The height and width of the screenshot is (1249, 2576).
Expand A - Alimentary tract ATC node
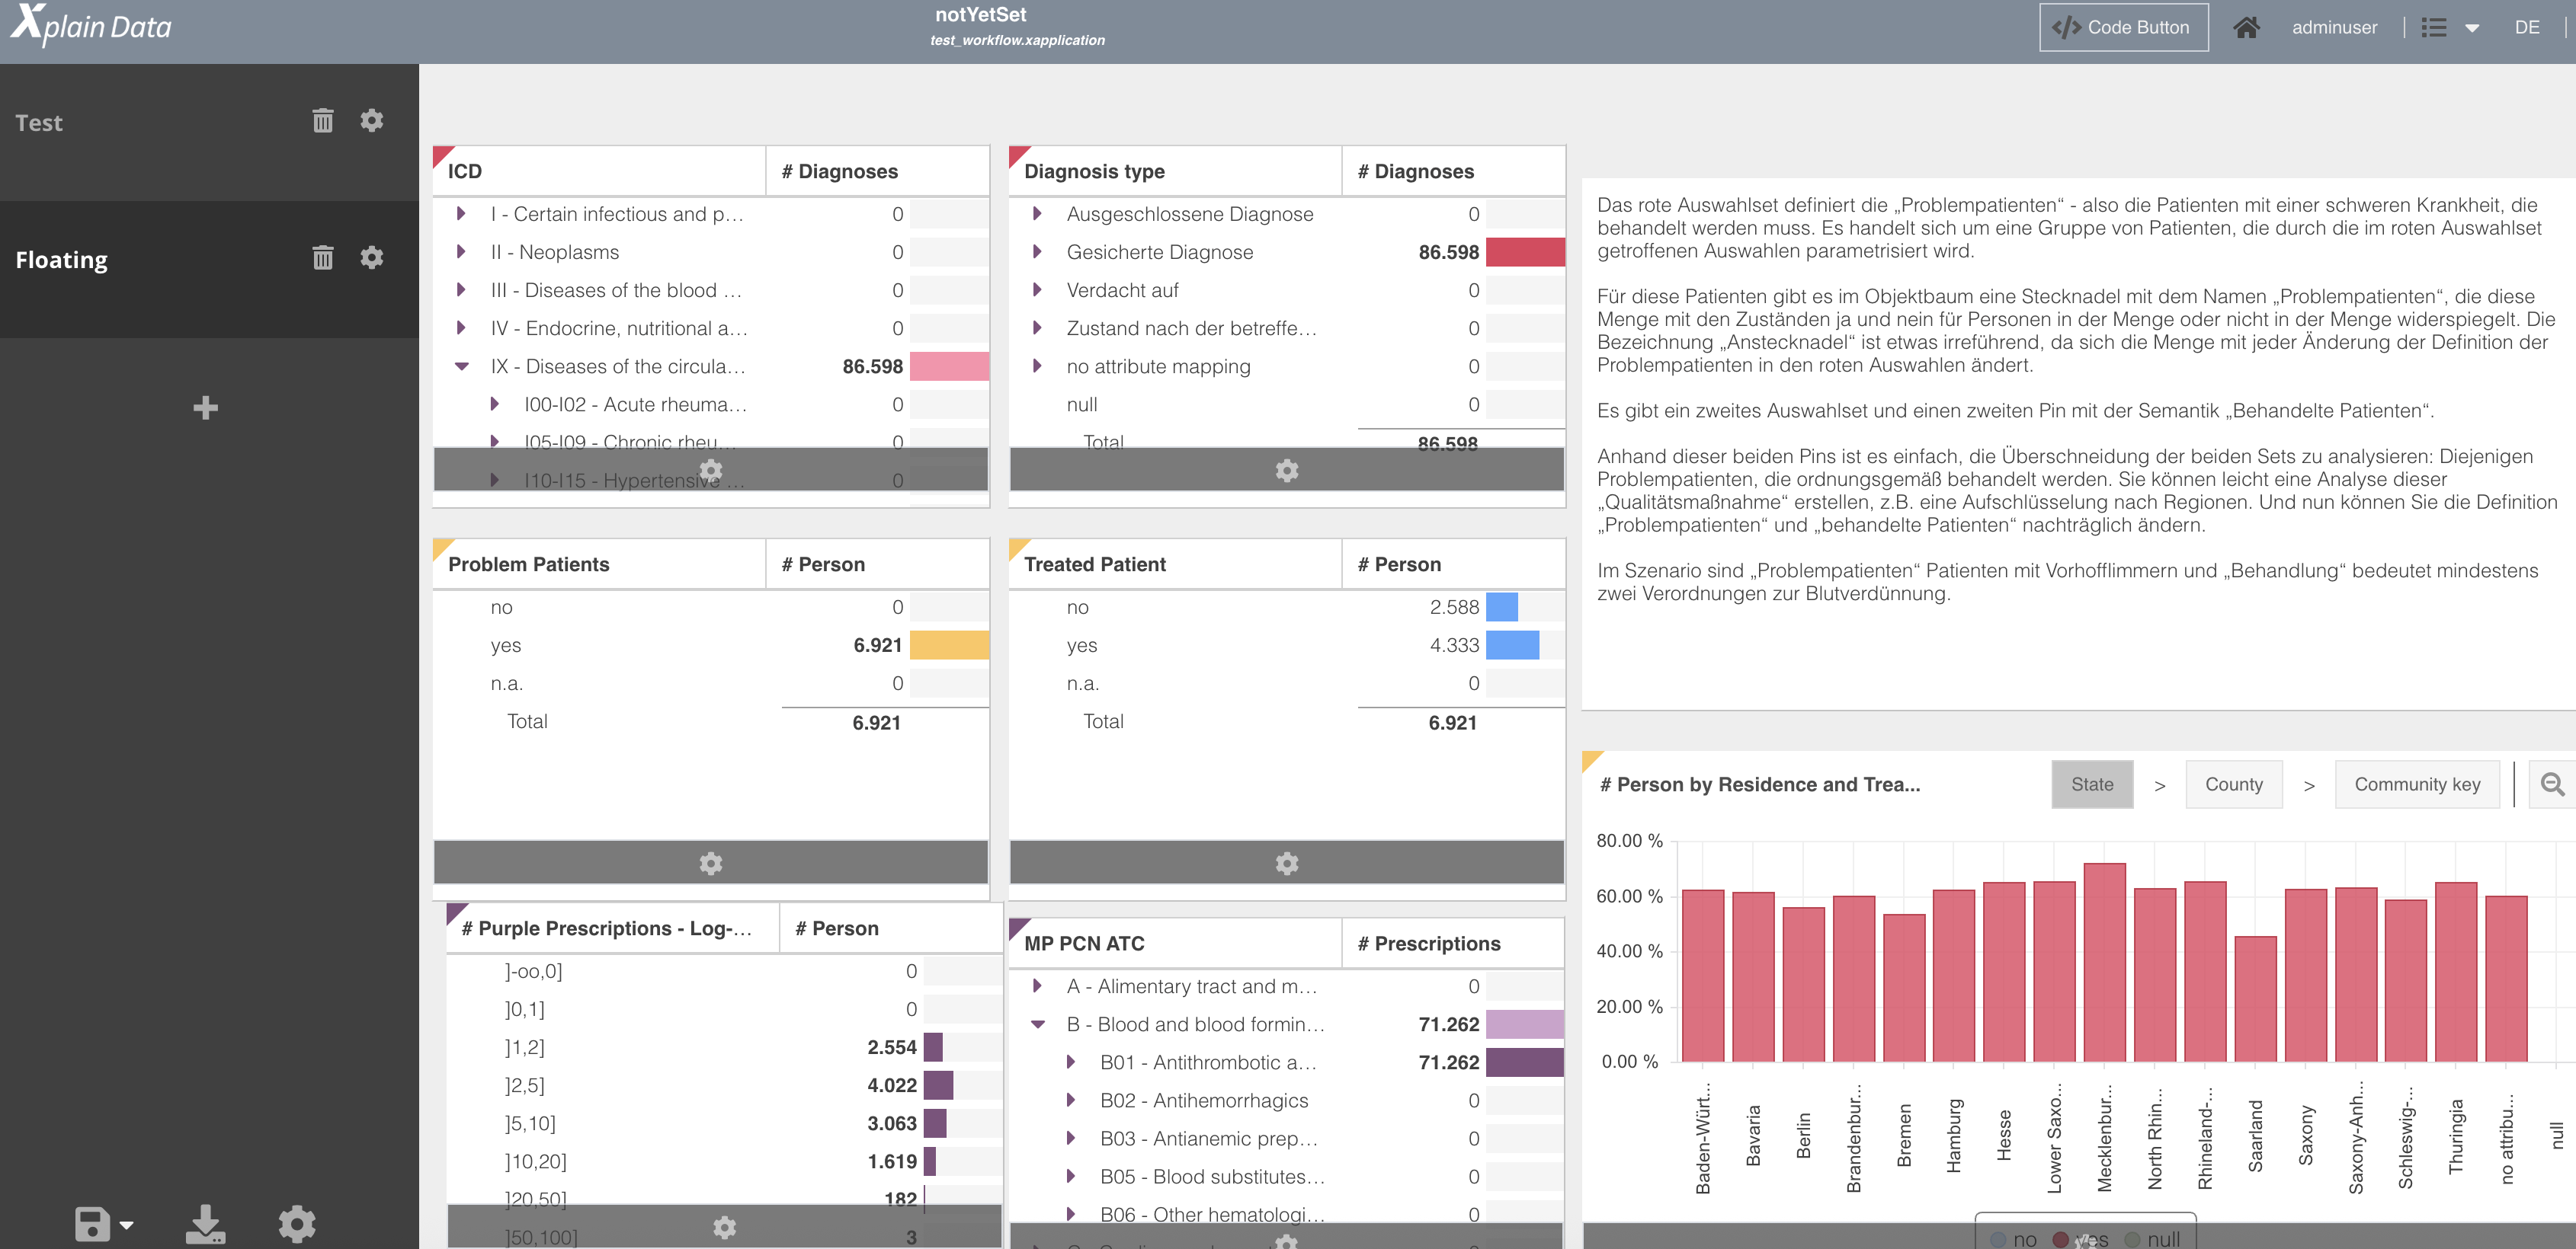pyautogui.click(x=1037, y=986)
